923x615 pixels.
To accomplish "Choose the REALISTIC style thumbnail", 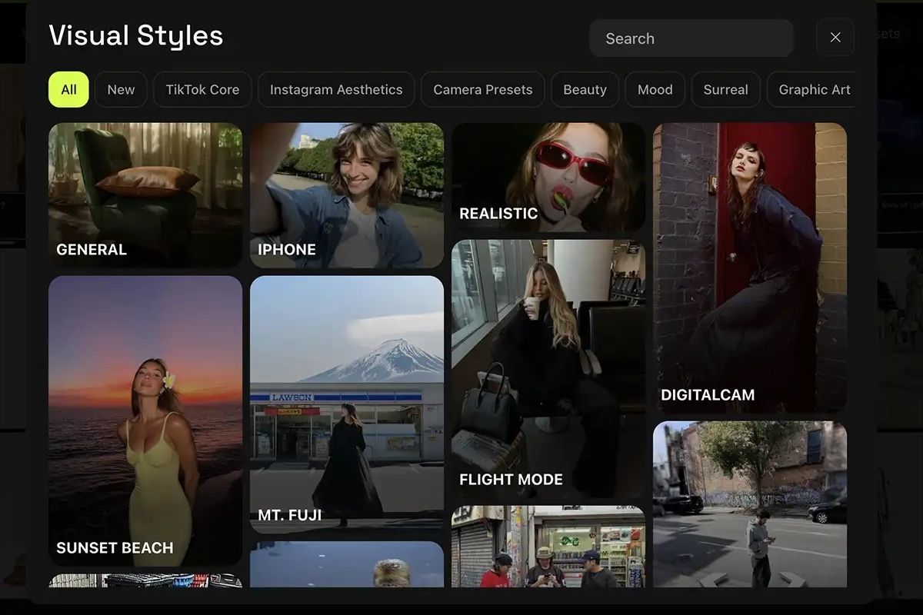I will tap(548, 178).
